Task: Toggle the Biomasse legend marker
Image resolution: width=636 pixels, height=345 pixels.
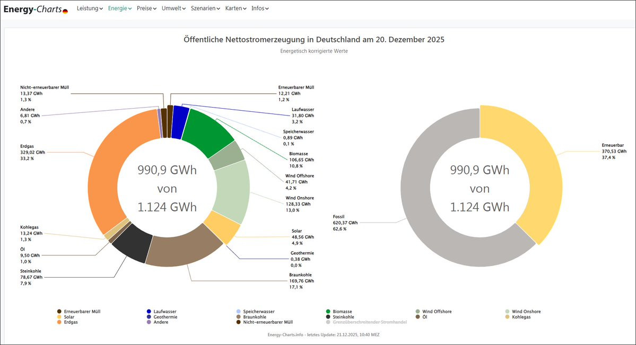Action: click(328, 312)
